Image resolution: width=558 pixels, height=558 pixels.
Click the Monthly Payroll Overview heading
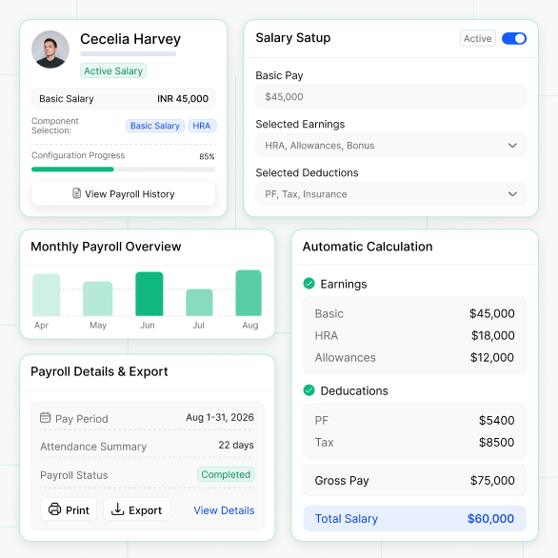106,247
